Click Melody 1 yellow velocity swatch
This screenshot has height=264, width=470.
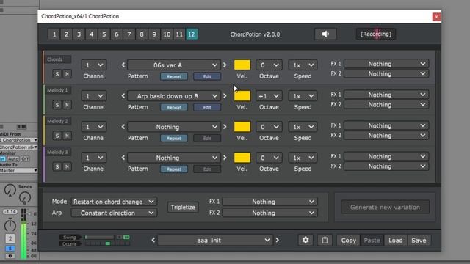242,96
